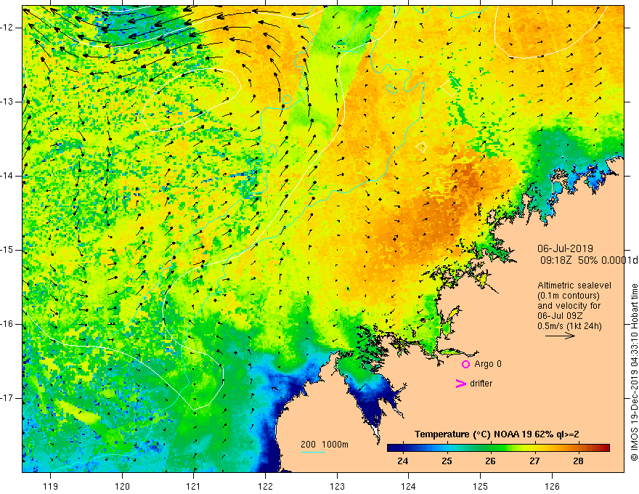The width and height of the screenshot is (639, 494).
Task: Click the colorbar tick label 27
Action: (x=534, y=461)
